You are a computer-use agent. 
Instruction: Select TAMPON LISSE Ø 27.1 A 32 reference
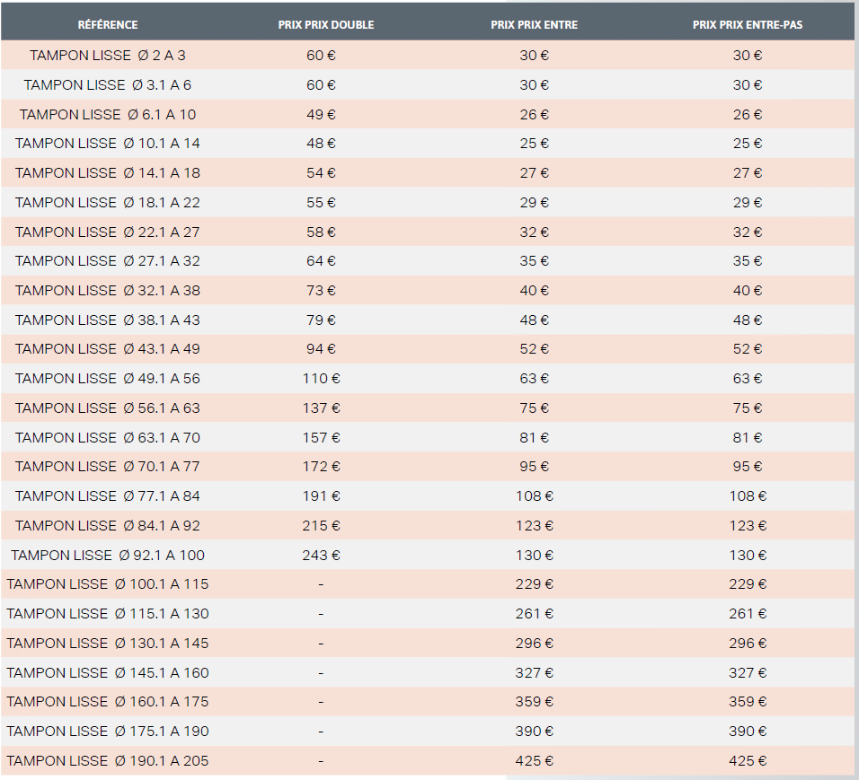click(x=108, y=261)
